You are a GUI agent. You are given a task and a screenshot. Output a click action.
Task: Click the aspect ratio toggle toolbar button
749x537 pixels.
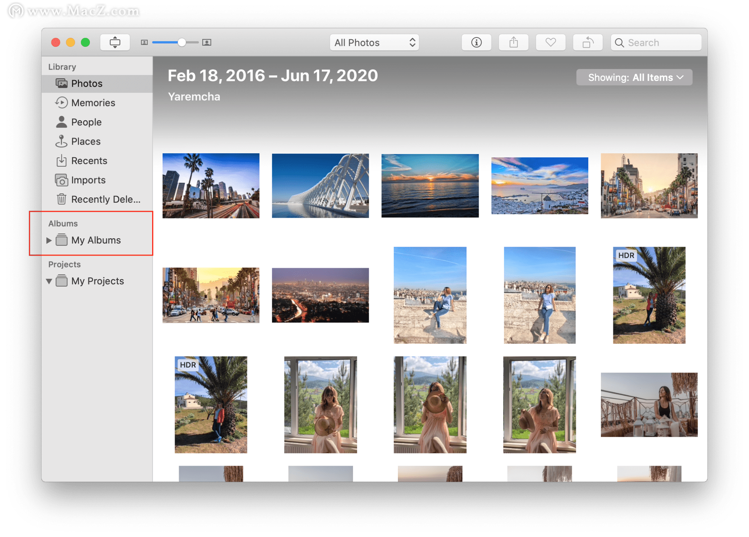click(115, 43)
